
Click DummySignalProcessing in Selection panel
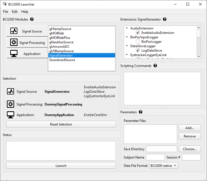(63, 104)
